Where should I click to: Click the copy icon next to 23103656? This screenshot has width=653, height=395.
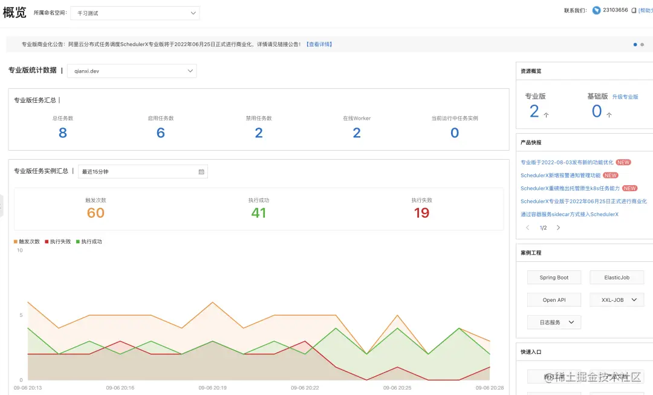(x=634, y=10)
